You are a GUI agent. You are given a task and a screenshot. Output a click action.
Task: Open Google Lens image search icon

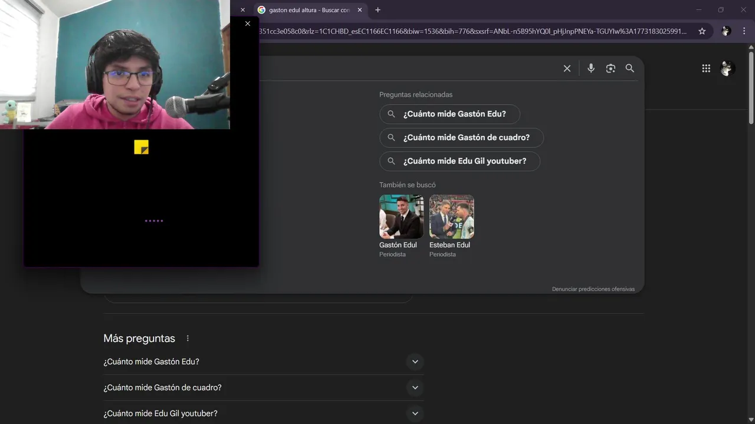point(610,68)
